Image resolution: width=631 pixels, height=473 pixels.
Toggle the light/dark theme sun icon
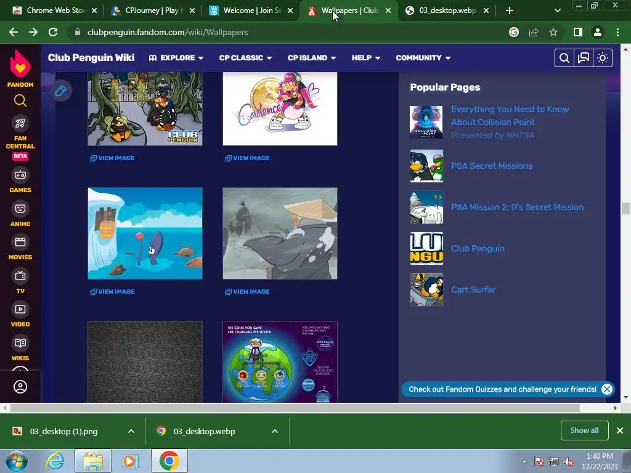tap(603, 58)
